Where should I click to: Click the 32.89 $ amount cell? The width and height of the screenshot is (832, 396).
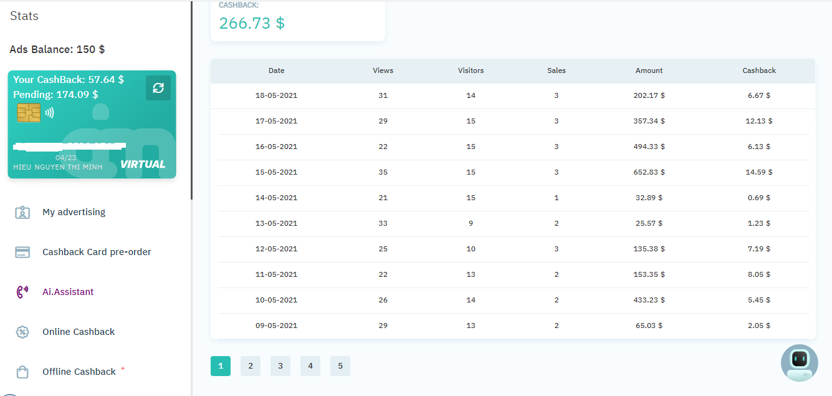tap(649, 198)
